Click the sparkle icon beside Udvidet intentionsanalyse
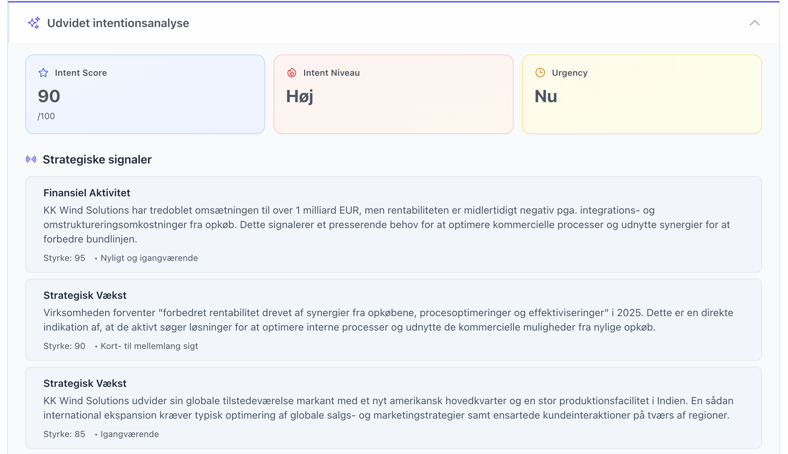 point(35,23)
